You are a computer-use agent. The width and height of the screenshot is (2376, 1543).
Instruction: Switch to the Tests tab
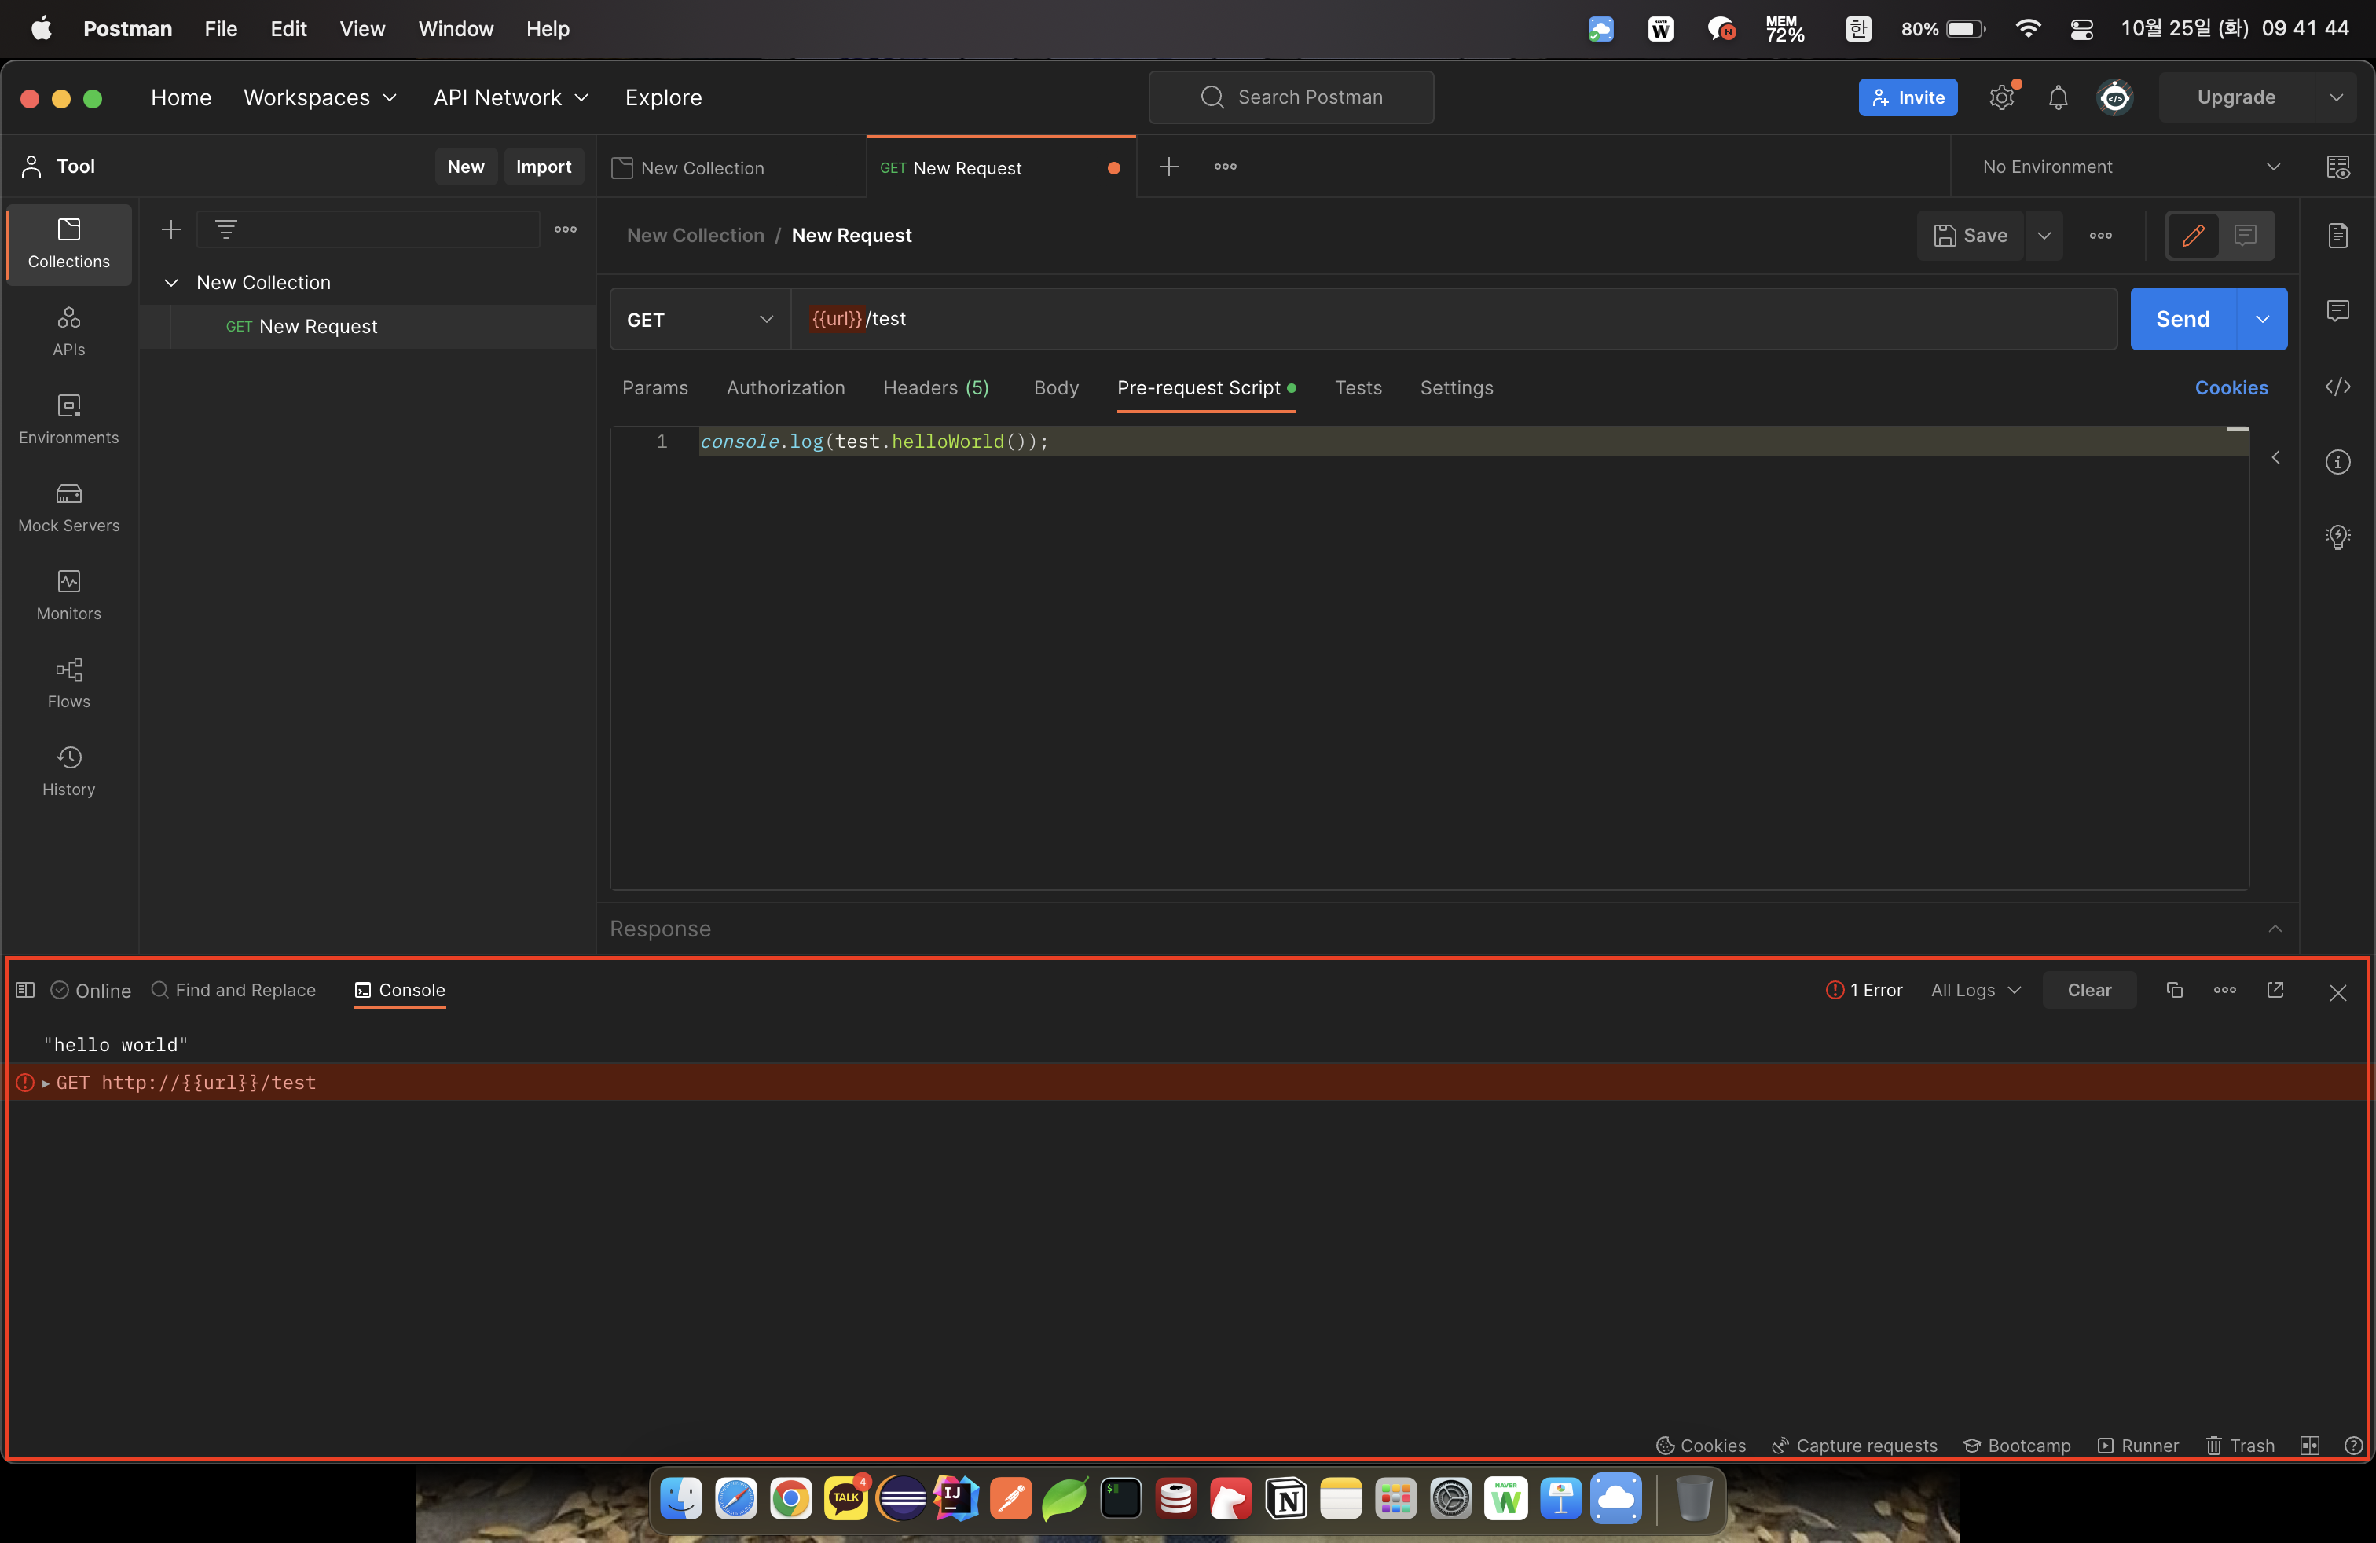(x=1358, y=388)
